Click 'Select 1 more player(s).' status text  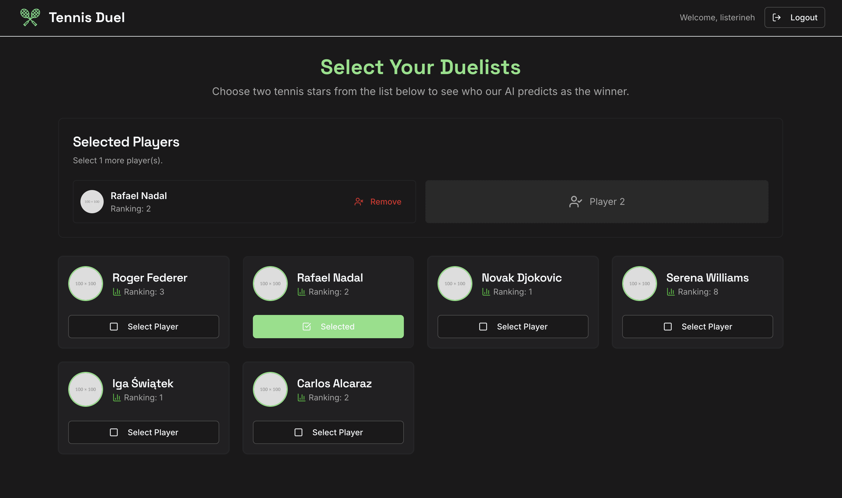click(x=118, y=160)
